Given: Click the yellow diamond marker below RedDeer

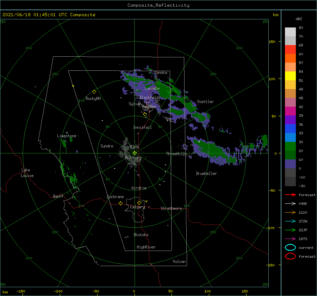Looking at the screenshot, I should pyautogui.click(x=145, y=114).
